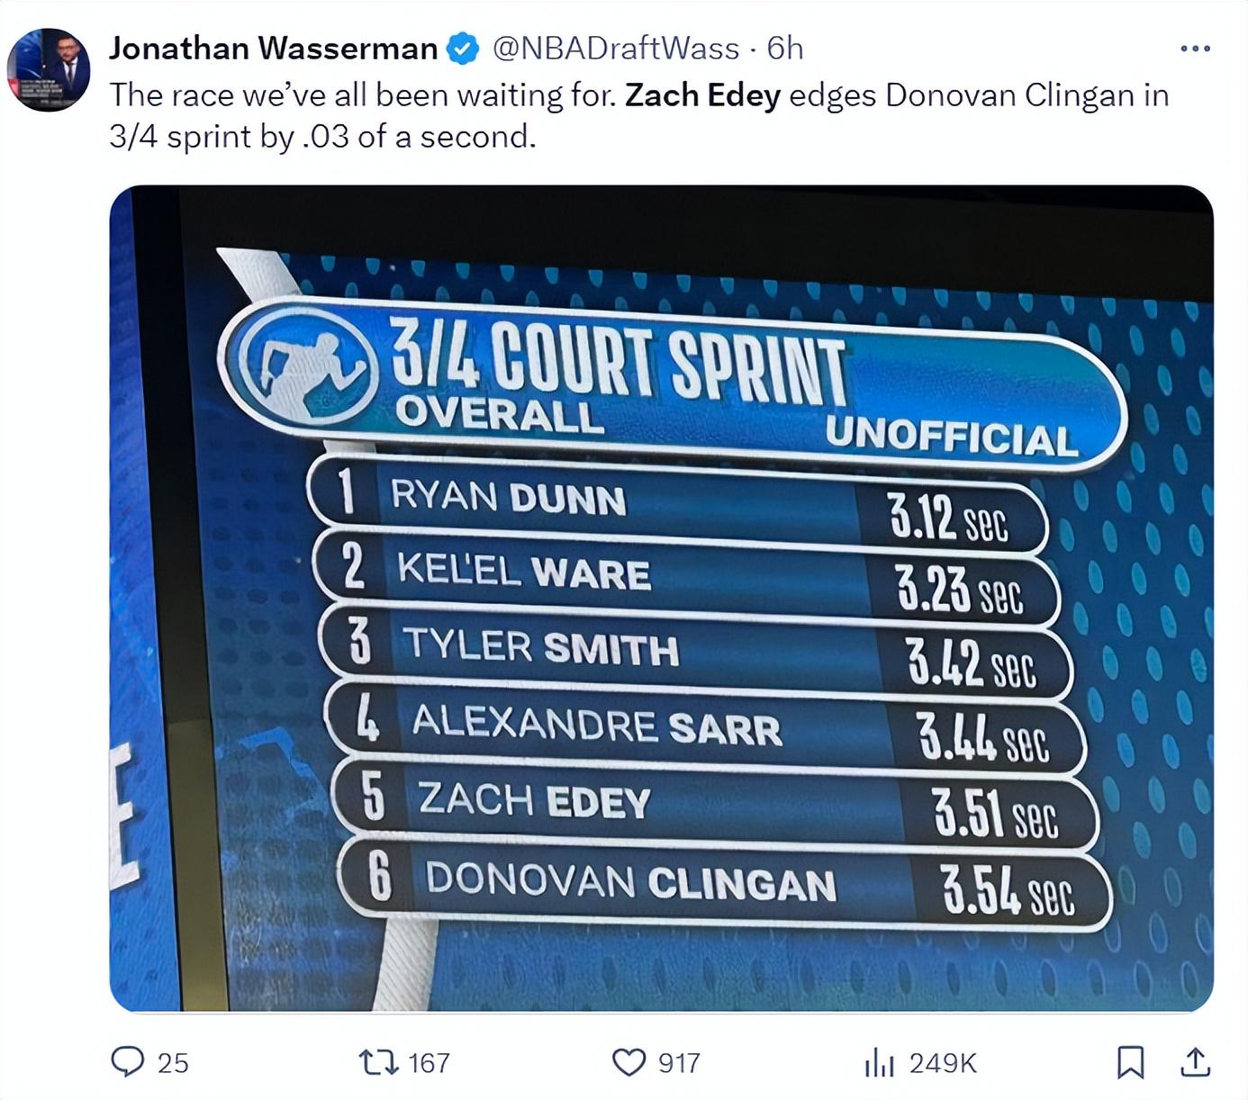This screenshot has height=1100, width=1248.
Task: Open Jonathan Wasserman's profile avatar
Action: pos(49,69)
